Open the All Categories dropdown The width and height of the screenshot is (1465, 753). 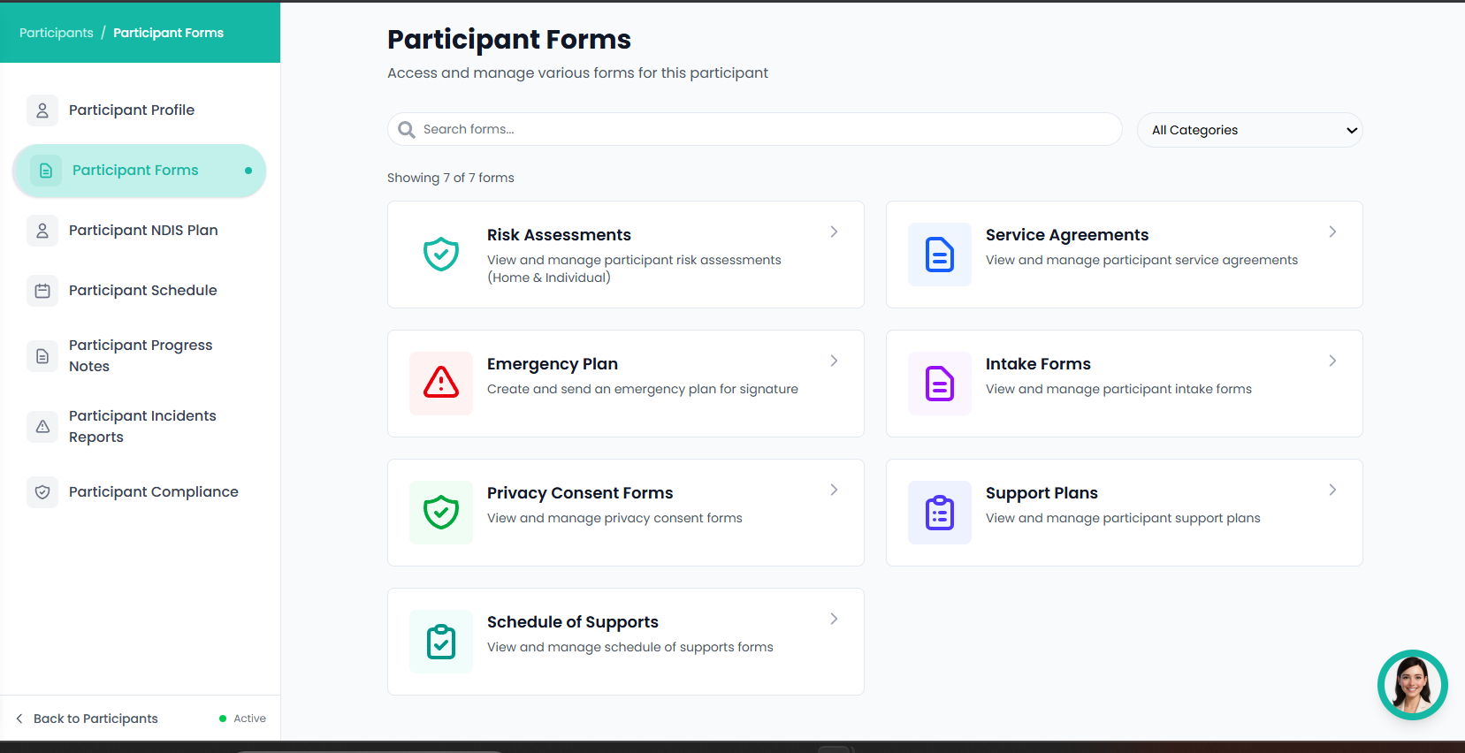1249,130
